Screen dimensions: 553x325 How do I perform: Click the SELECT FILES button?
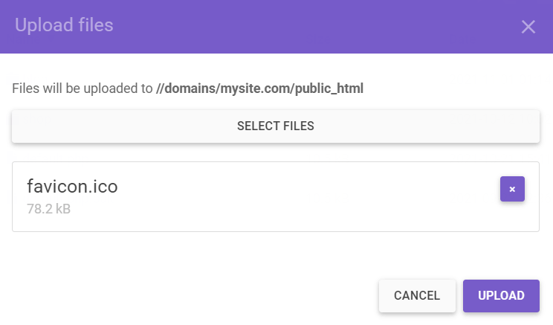(x=276, y=126)
